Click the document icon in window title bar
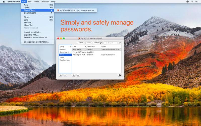201x126 pixels. tap(79, 39)
